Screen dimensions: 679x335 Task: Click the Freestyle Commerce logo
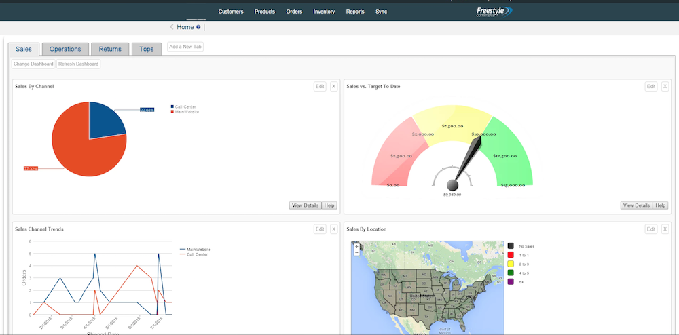tap(494, 12)
